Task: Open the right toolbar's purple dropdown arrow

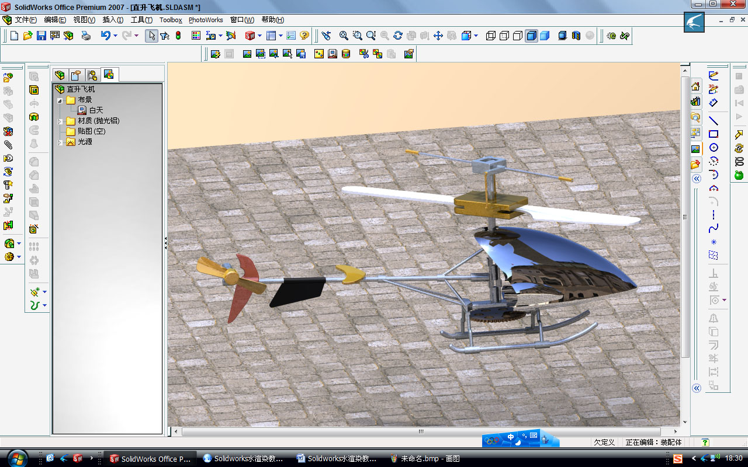Action: click(725, 300)
